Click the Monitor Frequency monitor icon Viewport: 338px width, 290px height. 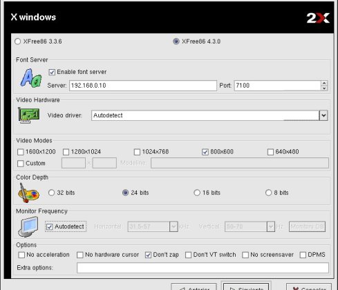(28, 226)
